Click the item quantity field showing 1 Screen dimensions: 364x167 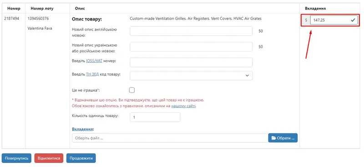[x=155, y=117]
